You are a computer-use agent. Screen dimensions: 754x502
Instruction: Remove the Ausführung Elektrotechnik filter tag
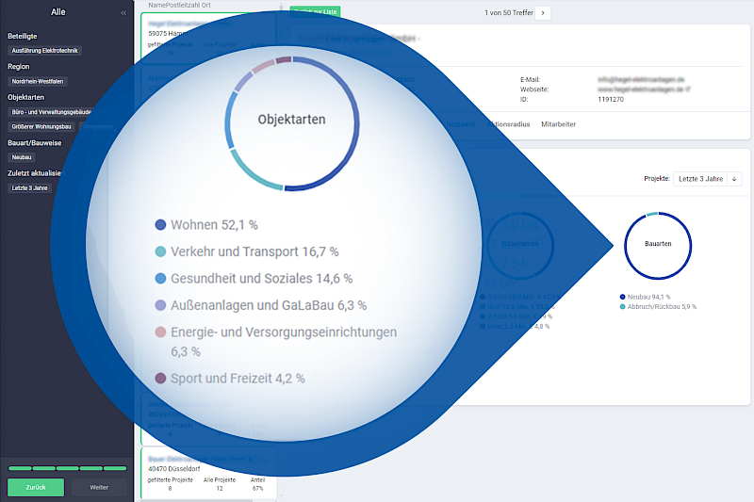[44, 50]
